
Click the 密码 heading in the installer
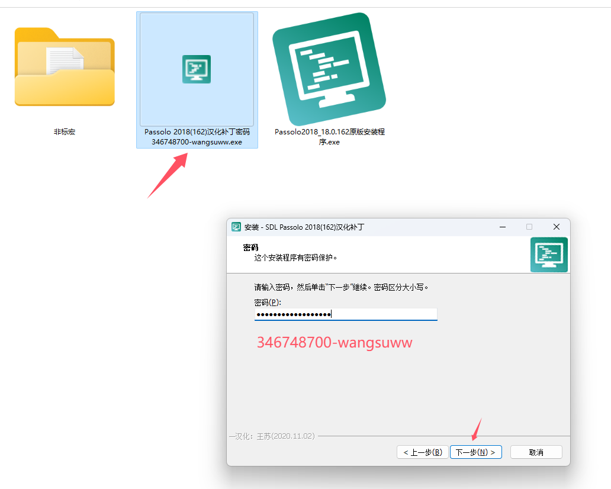[x=250, y=247]
